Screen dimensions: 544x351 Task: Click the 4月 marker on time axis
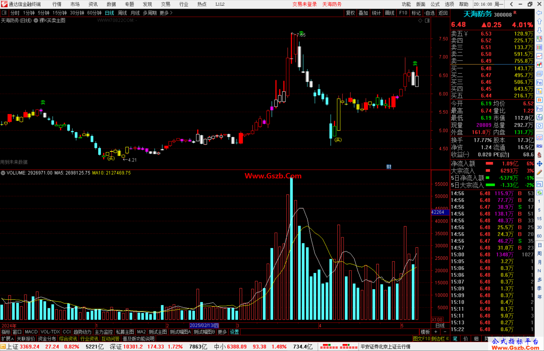pos(320,325)
